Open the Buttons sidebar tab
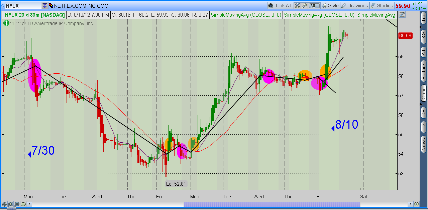This screenshot has width=428, height=210. pos(424,71)
